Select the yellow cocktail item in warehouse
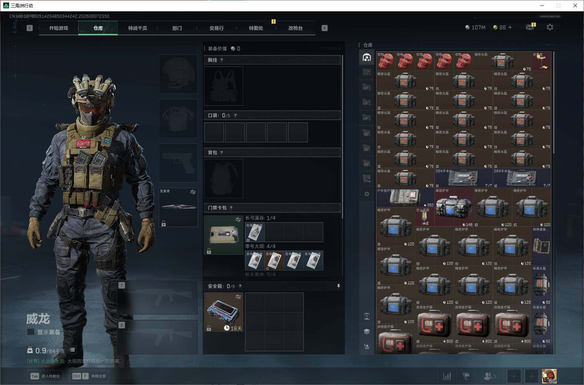Viewport: 584px width, 385px height. (x=541, y=61)
